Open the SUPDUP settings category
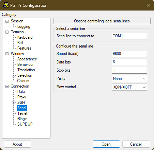The width and height of the screenshot is (154, 150). coord(25,124)
